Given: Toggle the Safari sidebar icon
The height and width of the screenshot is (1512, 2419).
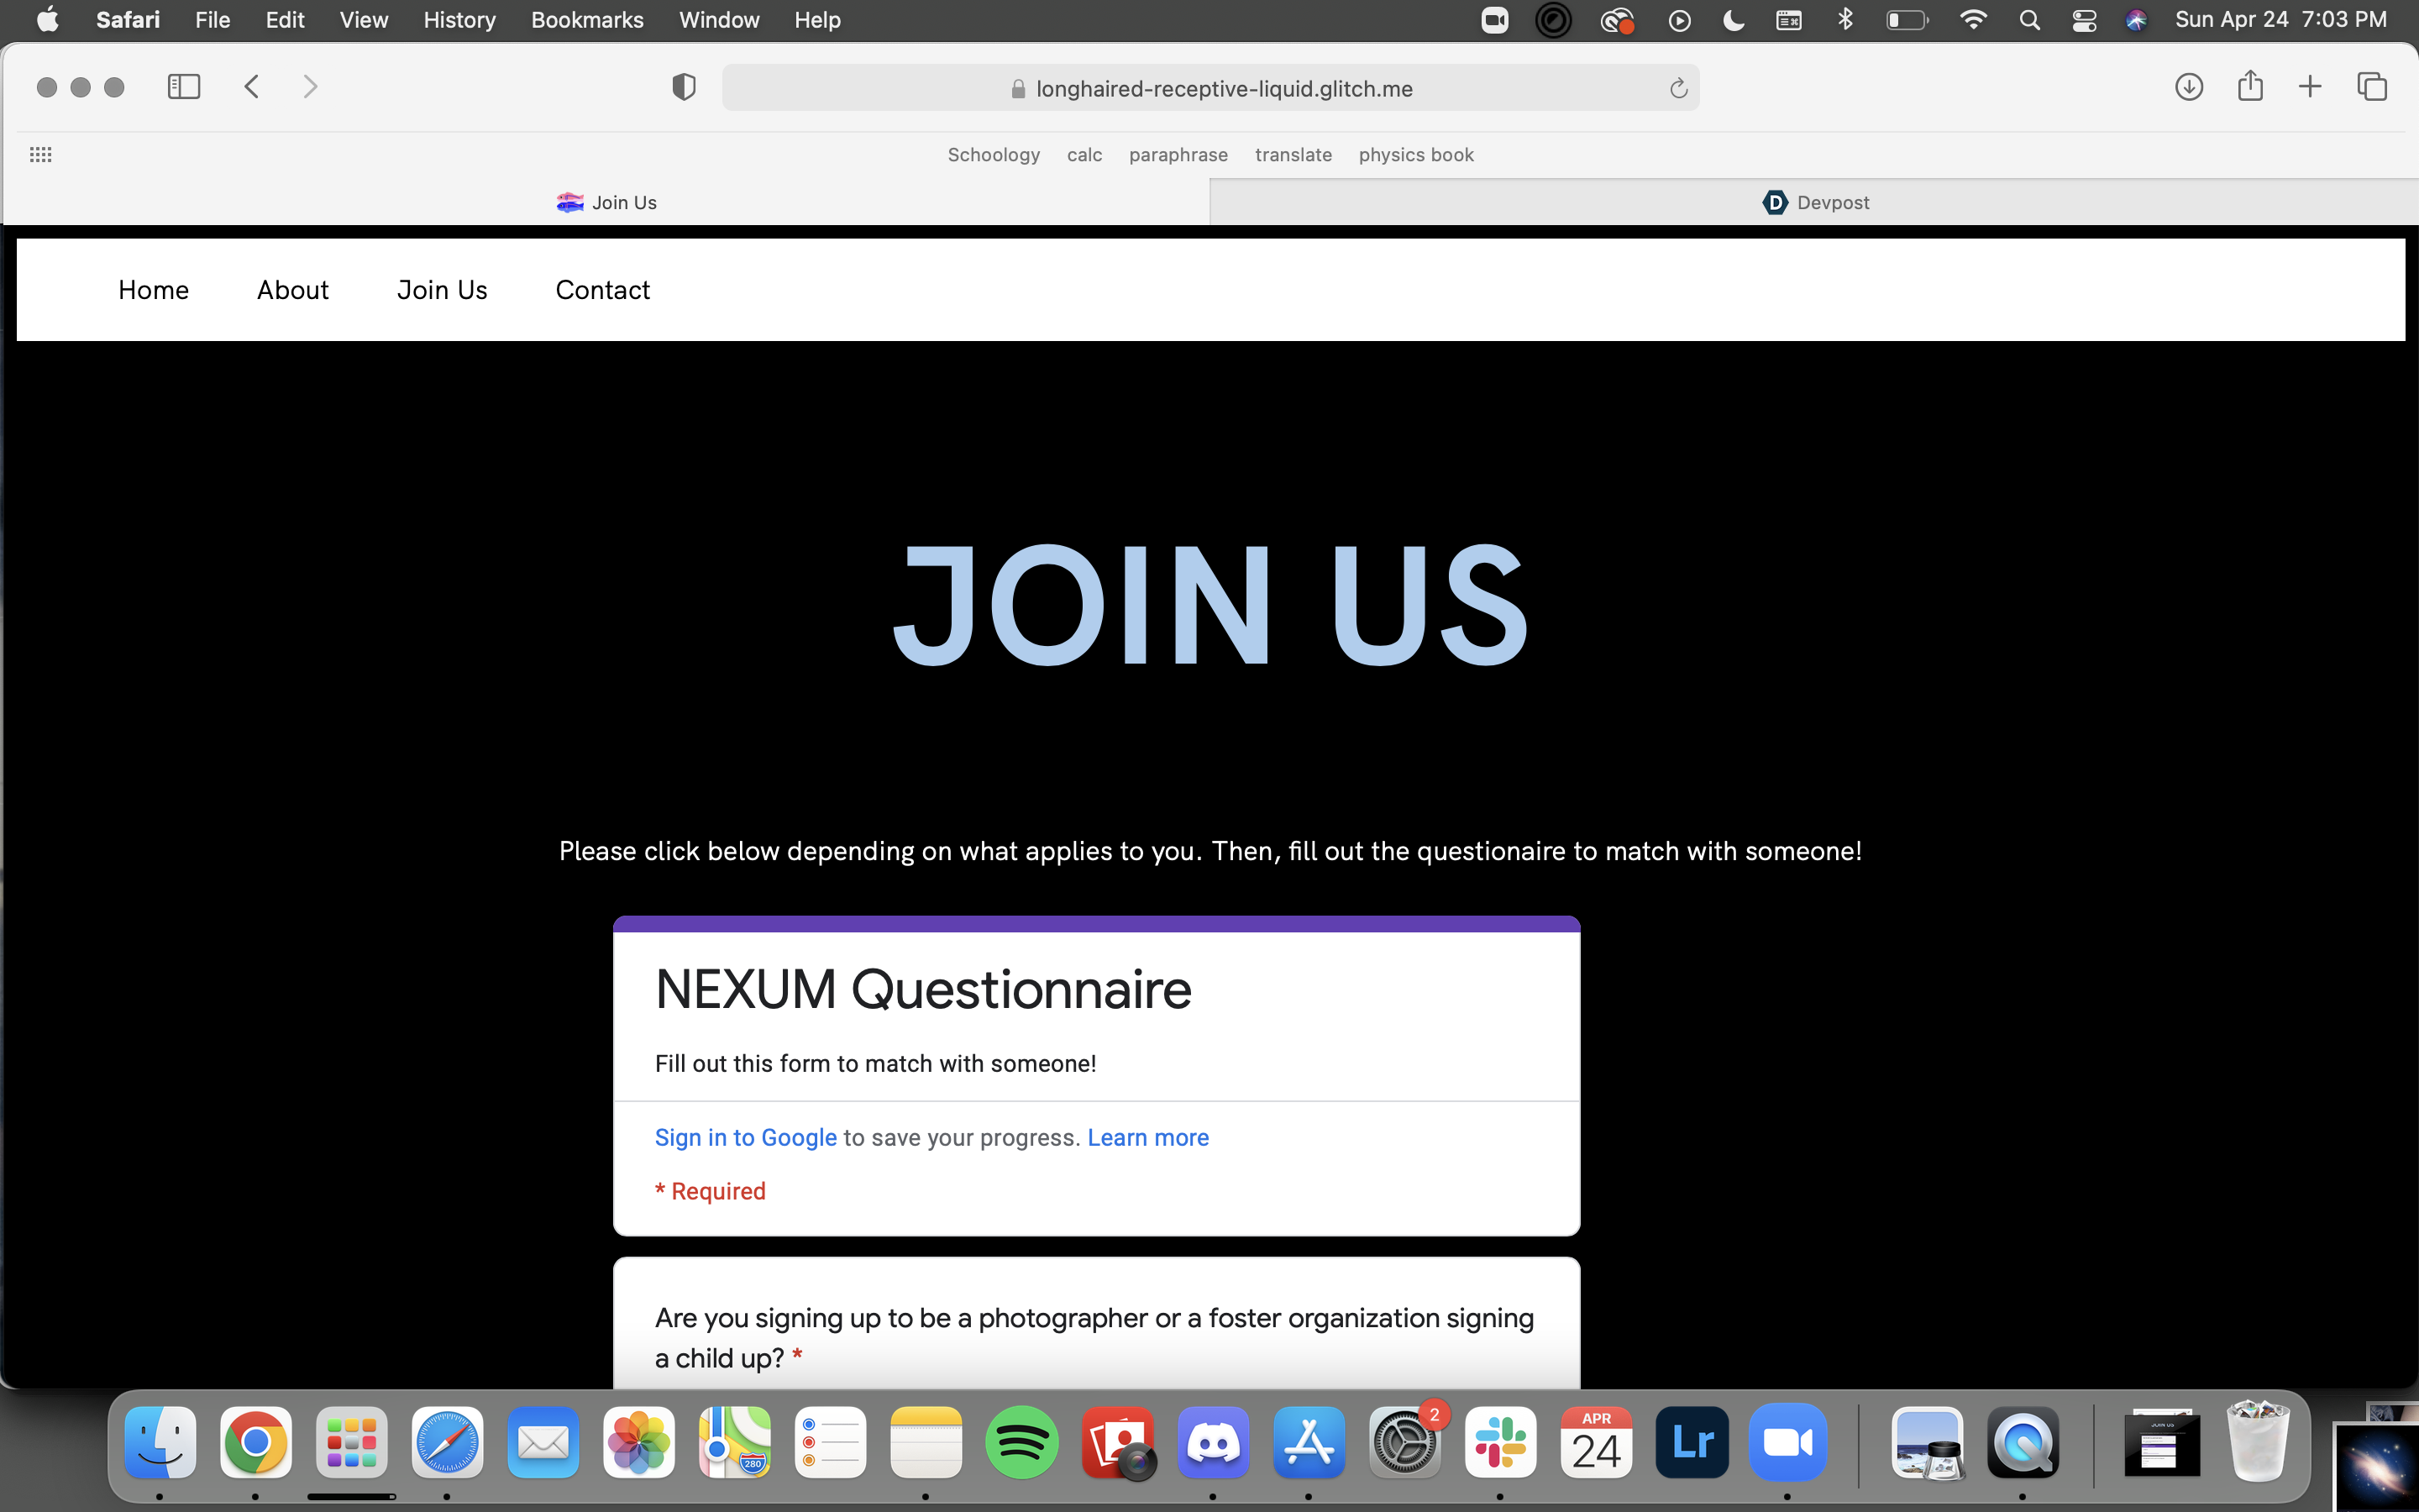Looking at the screenshot, I should (184, 87).
